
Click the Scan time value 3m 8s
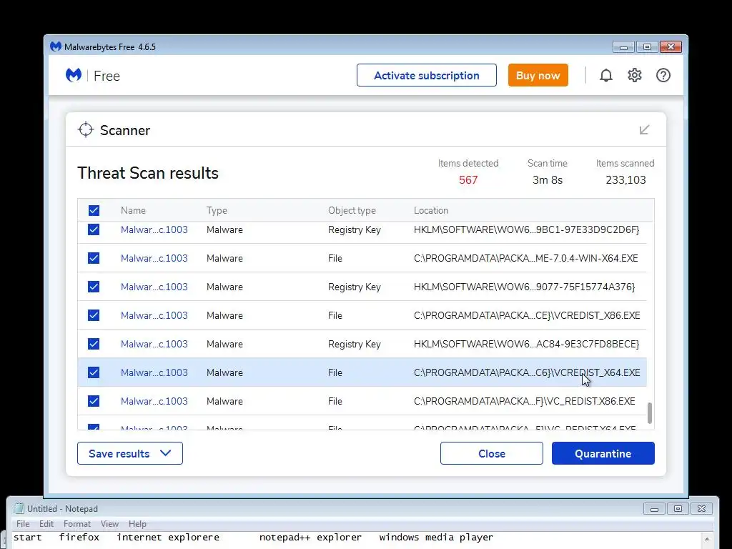(x=548, y=179)
